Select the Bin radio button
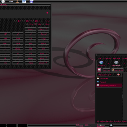This screenshot has height=127, width=127. 16,21
